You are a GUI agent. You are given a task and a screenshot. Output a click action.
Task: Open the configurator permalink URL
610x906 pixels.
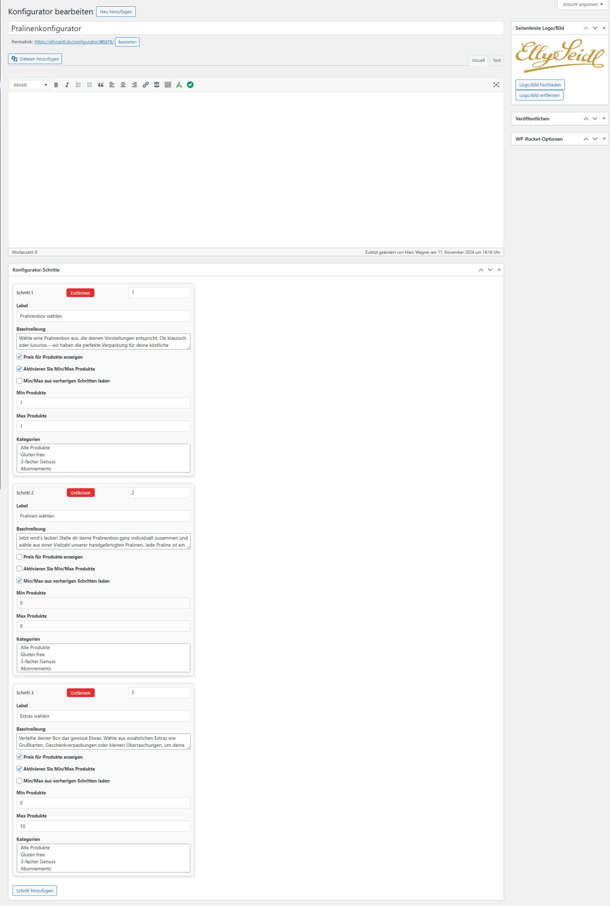(74, 42)
